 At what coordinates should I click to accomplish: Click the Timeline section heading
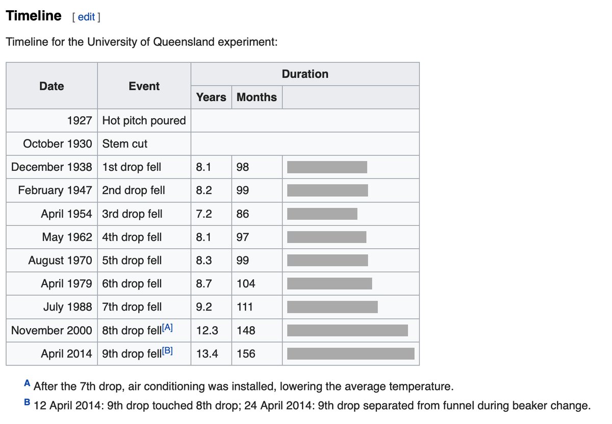click(34, 16)
